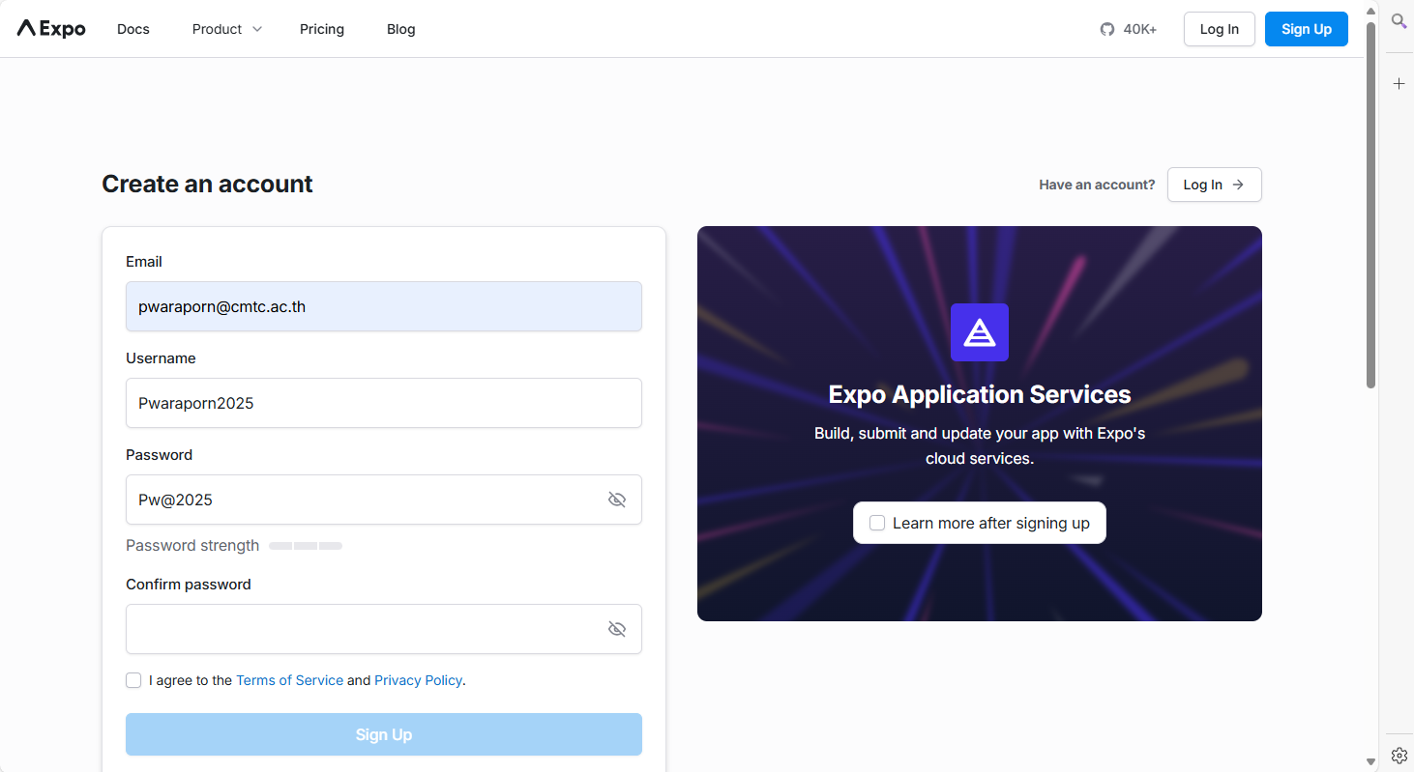1414x772 pixels.
Task: Open the Blog menu item
Action: coord(400,29)
